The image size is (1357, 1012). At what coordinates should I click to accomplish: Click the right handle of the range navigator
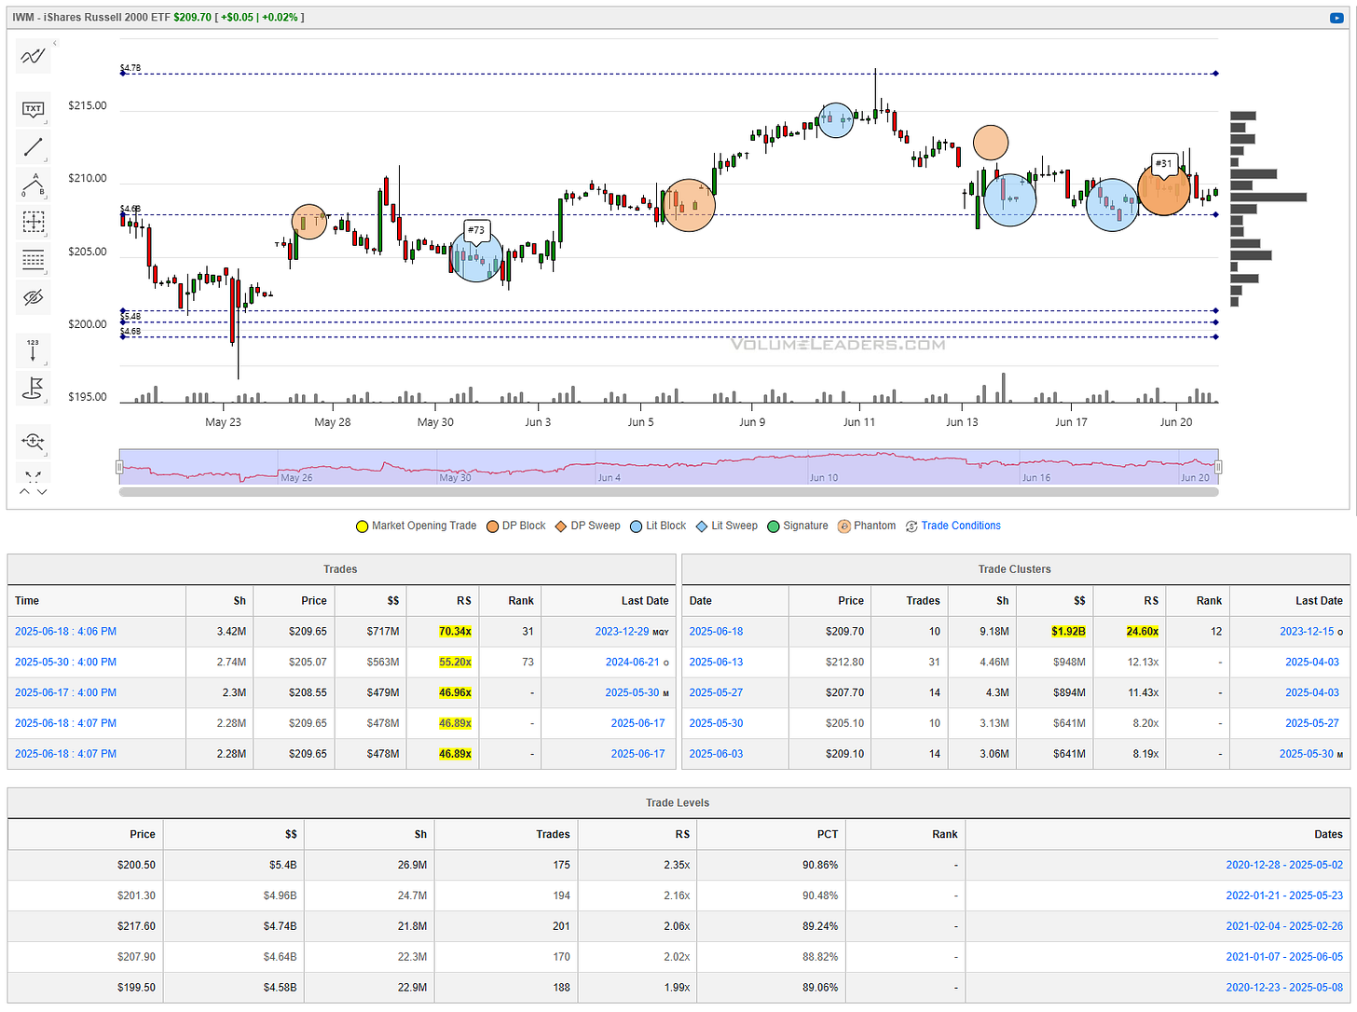(x=1218, y=467)
